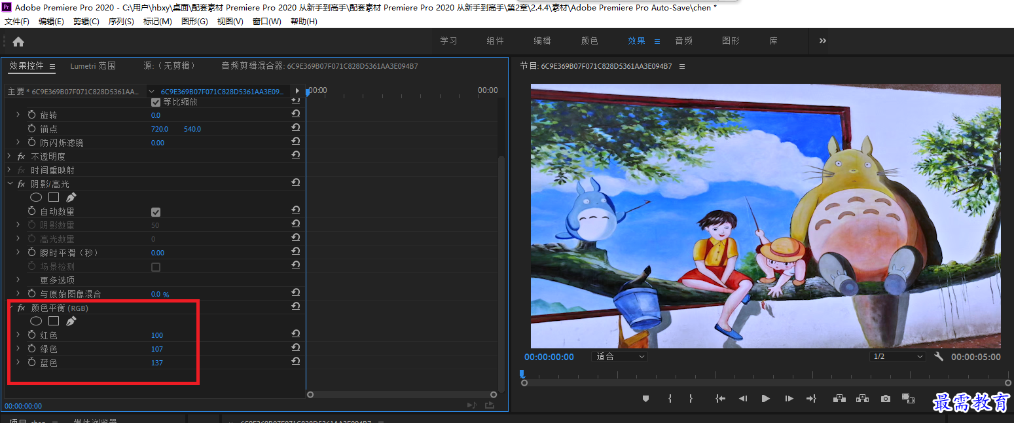Go to In point
Viewport: 1014px width, 423px height.
(720, 398)
